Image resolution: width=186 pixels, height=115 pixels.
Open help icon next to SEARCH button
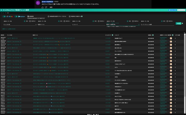pos(183,23)
